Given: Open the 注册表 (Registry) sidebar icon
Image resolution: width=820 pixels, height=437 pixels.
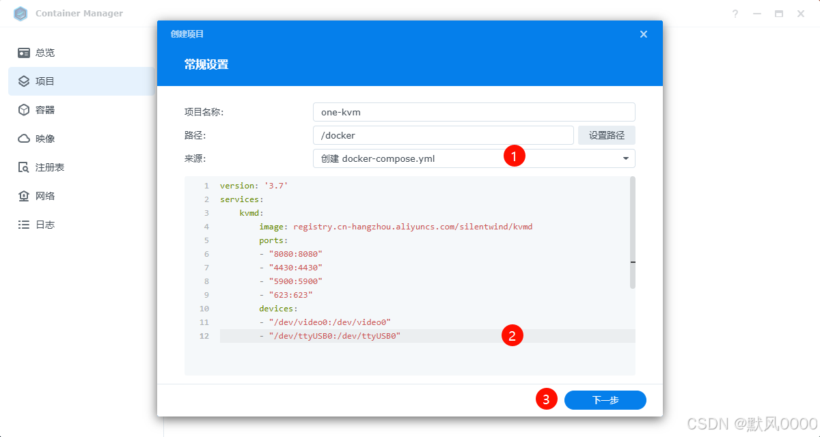Looking at the screenshot, I should [x=23, y=167].
